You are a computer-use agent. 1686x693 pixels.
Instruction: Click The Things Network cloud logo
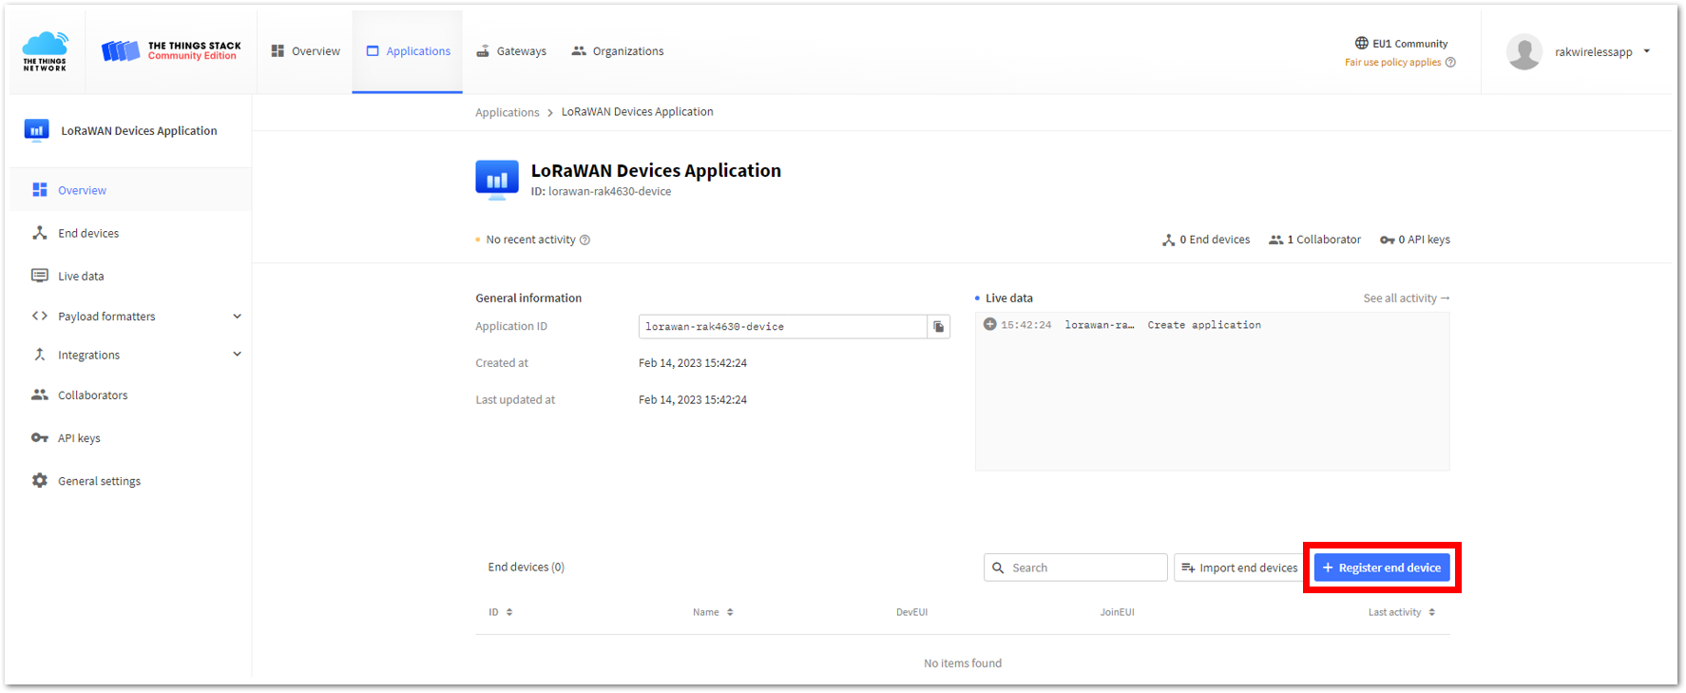[46, 51]
